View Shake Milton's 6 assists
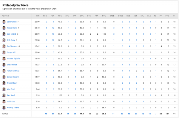Screen dimensions: 179x118 coord(136,65)
